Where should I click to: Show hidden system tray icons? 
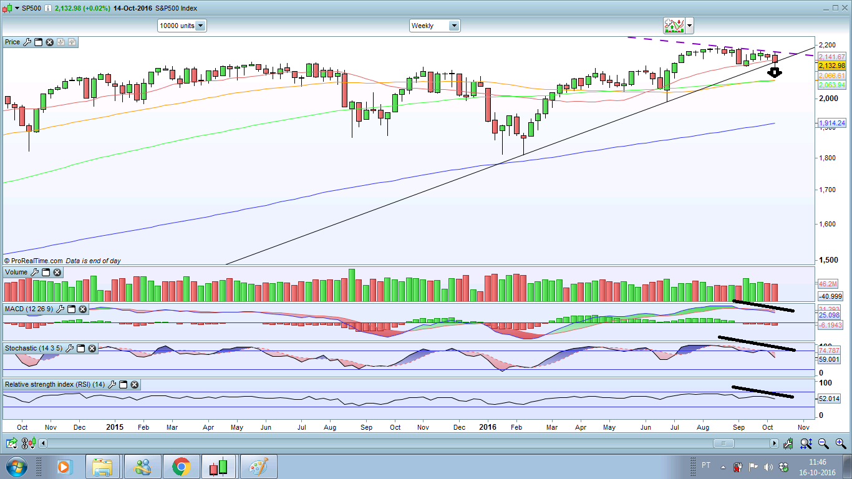[x=724, y=467]
